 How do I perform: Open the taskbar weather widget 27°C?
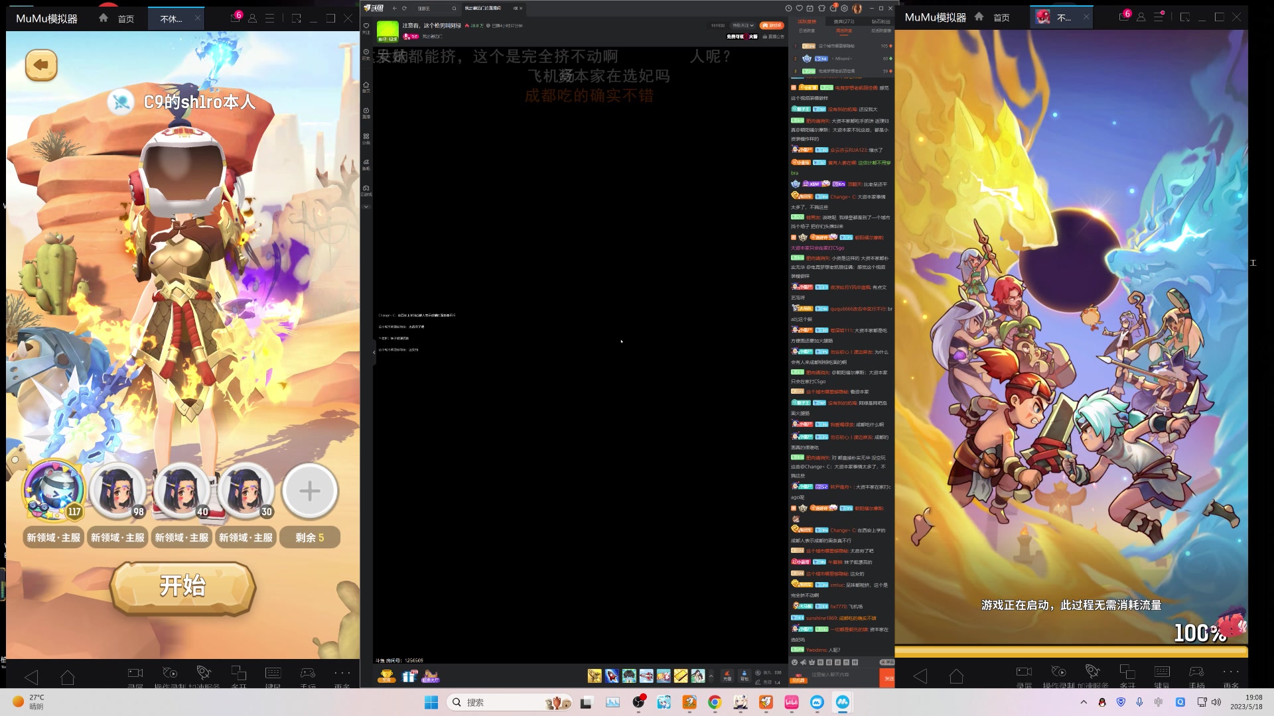point(29,702)
